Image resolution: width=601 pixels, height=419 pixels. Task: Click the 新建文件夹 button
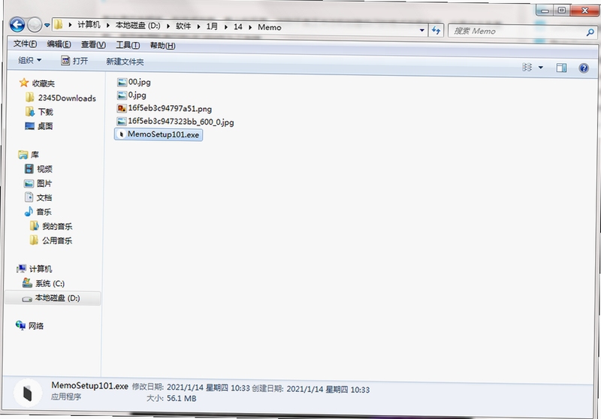pyautogui.click(x=125, y=62)
